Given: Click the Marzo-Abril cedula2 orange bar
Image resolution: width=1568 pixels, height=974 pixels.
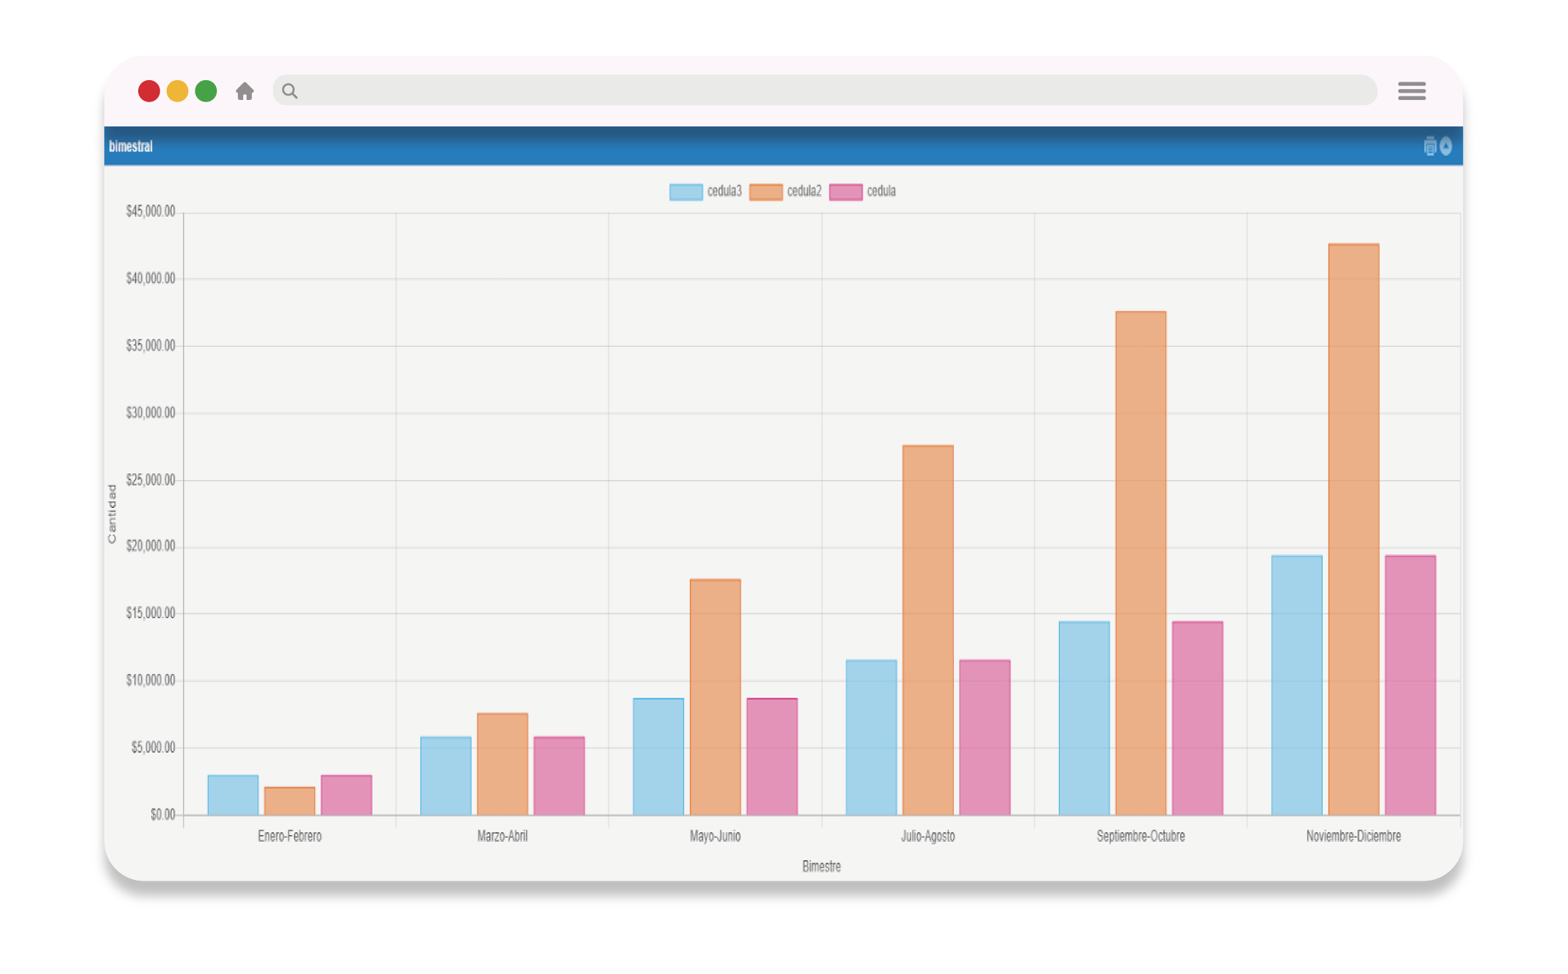Looking at the screenshot, I should 502,764.
